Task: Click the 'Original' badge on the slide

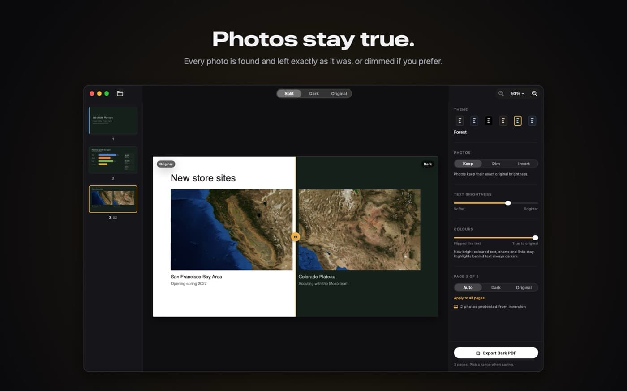Action: (166, 164)
